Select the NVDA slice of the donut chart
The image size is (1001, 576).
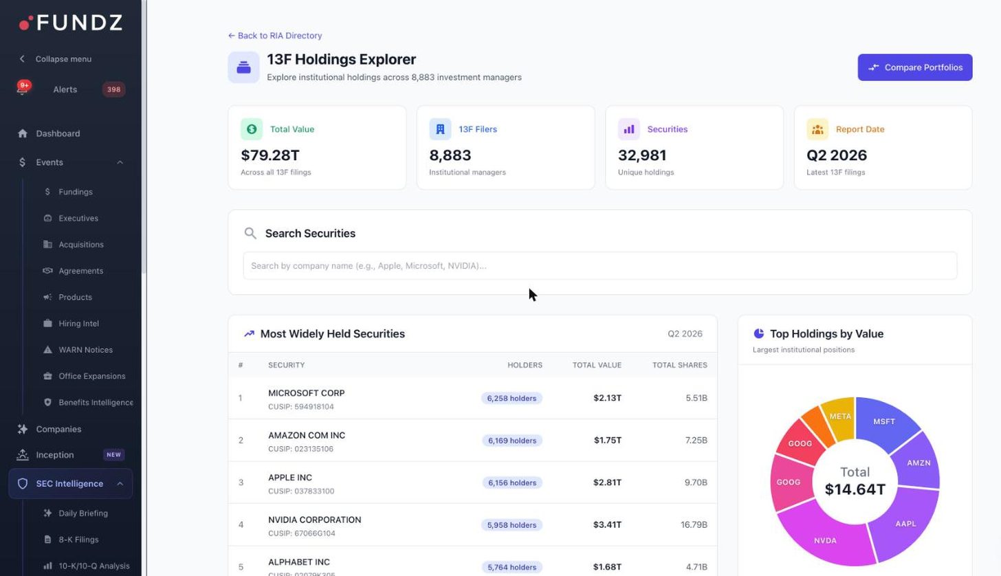pos(825,541)
